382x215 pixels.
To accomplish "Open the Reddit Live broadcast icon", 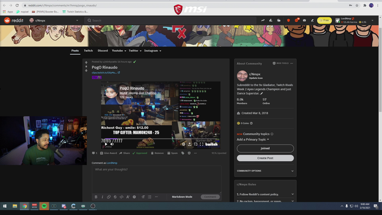I will pyautogui.click(x=279, y=20).
